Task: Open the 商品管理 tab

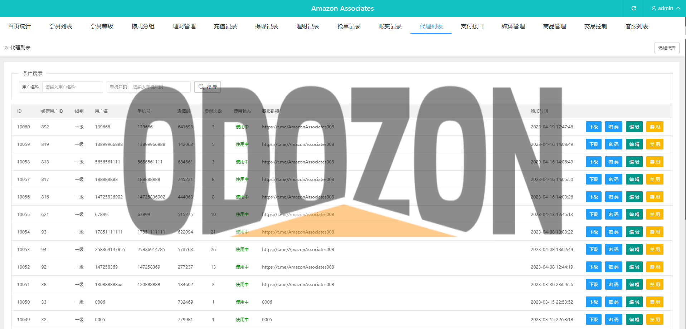Action: point(554,26)
